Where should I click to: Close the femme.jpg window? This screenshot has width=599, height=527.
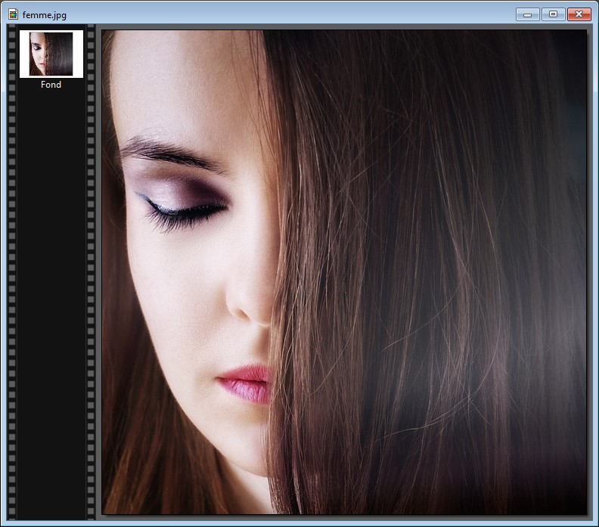point(579,14)
